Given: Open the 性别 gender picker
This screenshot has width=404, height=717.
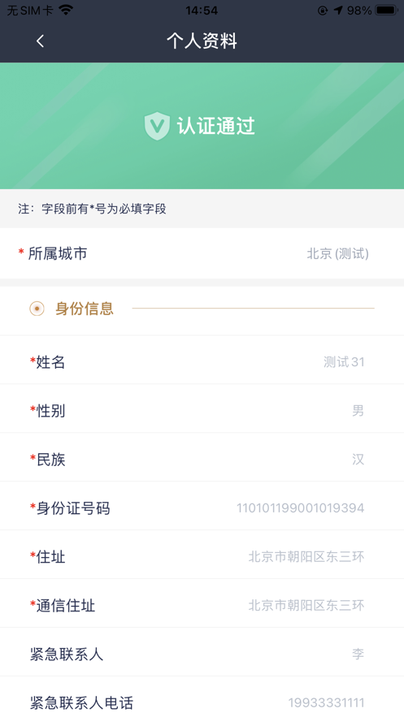Looking at the screenshot, I should (x=202, y=411).
